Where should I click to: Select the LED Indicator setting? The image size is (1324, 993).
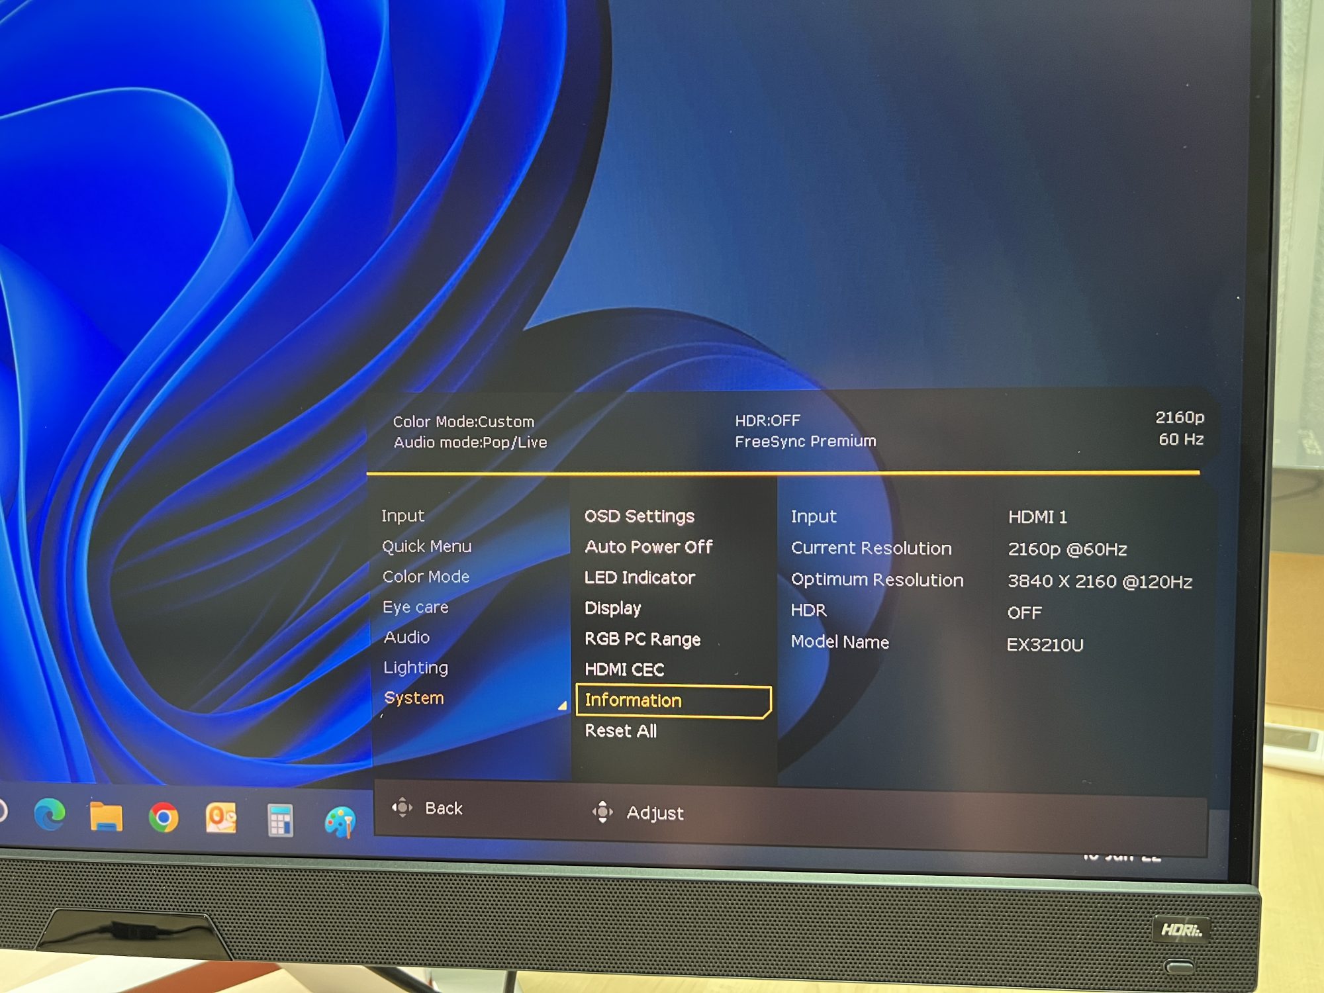[x=639, y=577]
